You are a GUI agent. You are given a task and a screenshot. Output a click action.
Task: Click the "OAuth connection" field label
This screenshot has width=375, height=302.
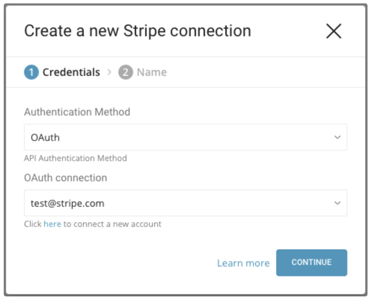[x=65, y=178]
